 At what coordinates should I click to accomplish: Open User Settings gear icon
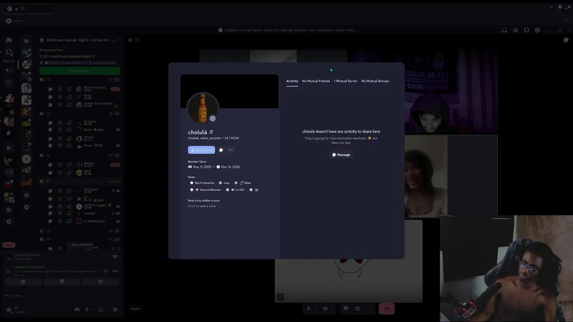[115, 309]
